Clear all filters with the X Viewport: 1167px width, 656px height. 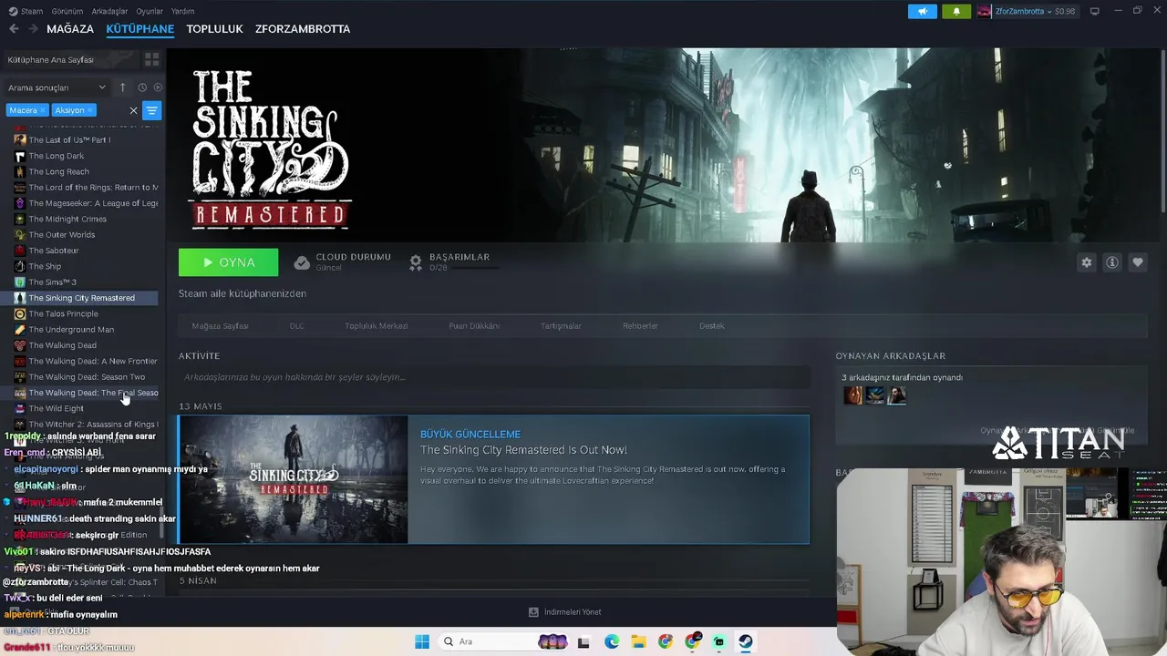[133, 110]
